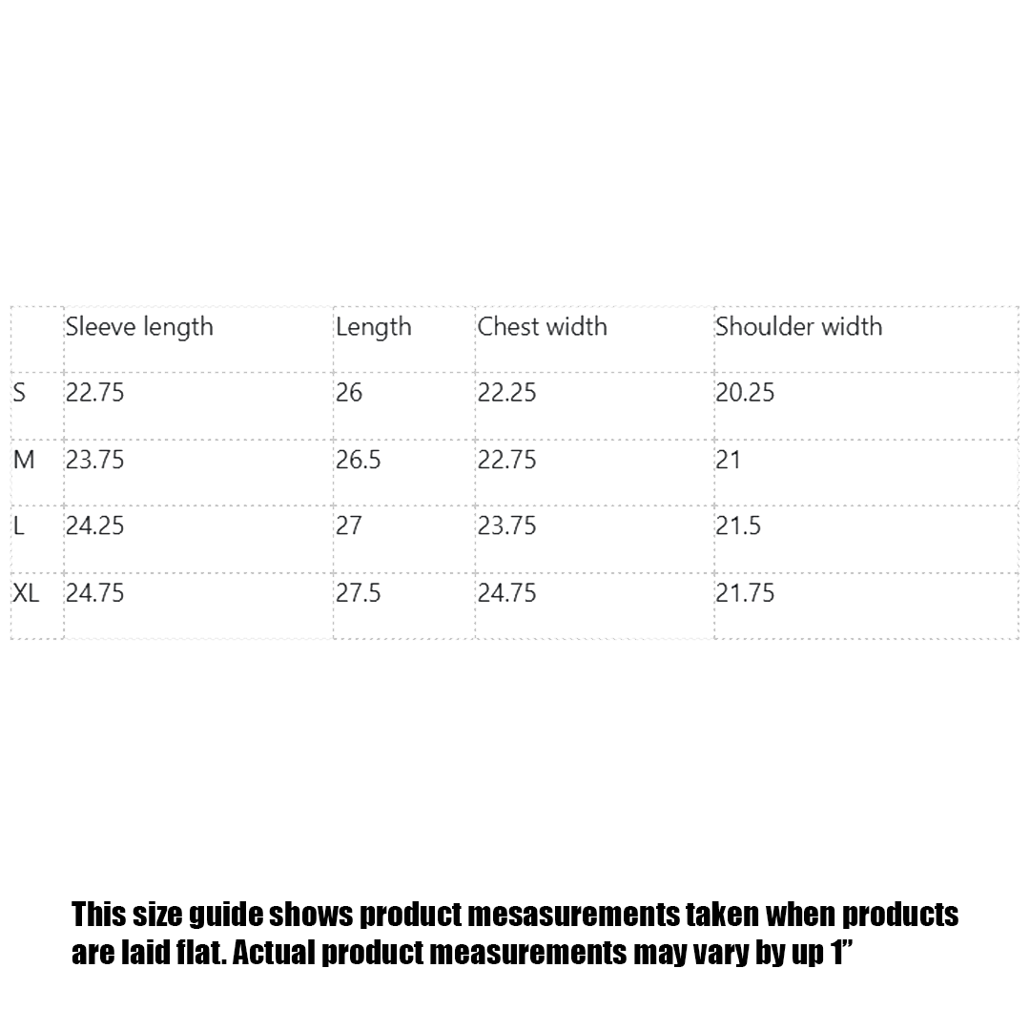Click the S size row label
Viewport: 1030px width, 1030px height.
tap(20, 393)
